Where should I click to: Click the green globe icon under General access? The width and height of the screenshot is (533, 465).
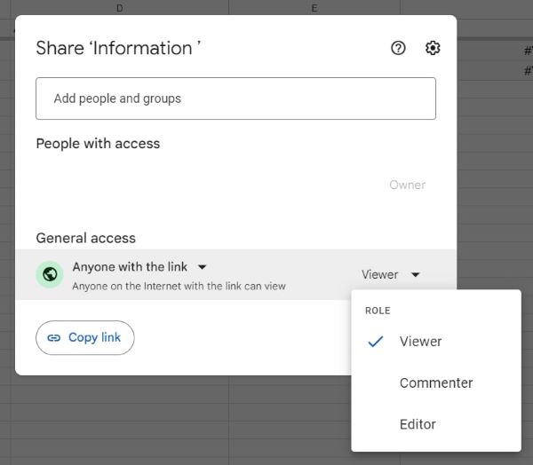[51, 275]
